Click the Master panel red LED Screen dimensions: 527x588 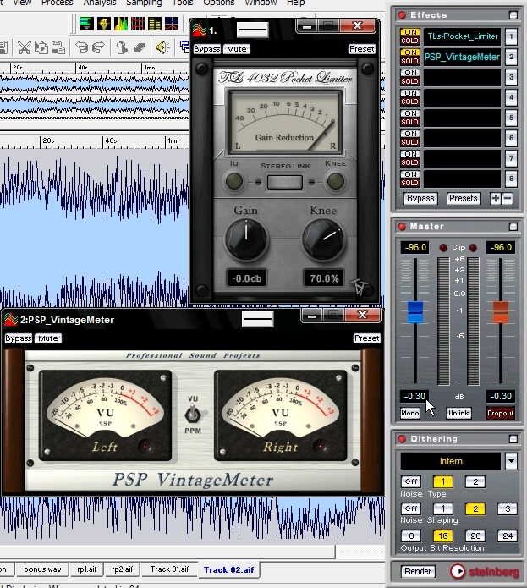tap(402, 227)
